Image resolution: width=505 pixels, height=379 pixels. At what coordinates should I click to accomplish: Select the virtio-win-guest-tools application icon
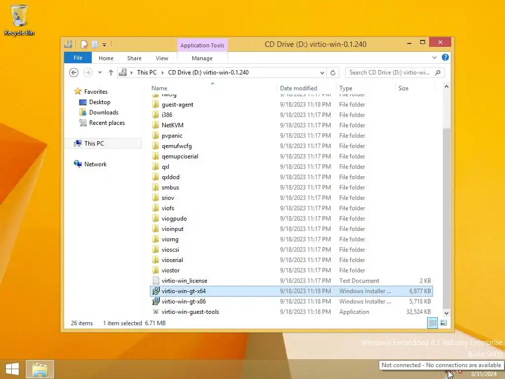tap(156, 312)
